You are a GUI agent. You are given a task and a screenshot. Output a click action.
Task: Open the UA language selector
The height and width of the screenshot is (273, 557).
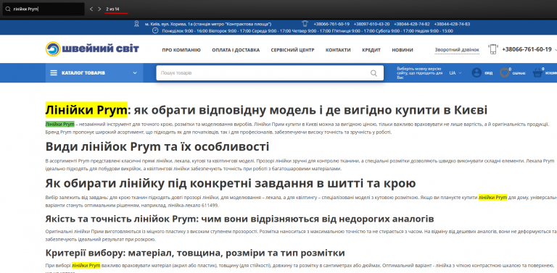[455, 72]
